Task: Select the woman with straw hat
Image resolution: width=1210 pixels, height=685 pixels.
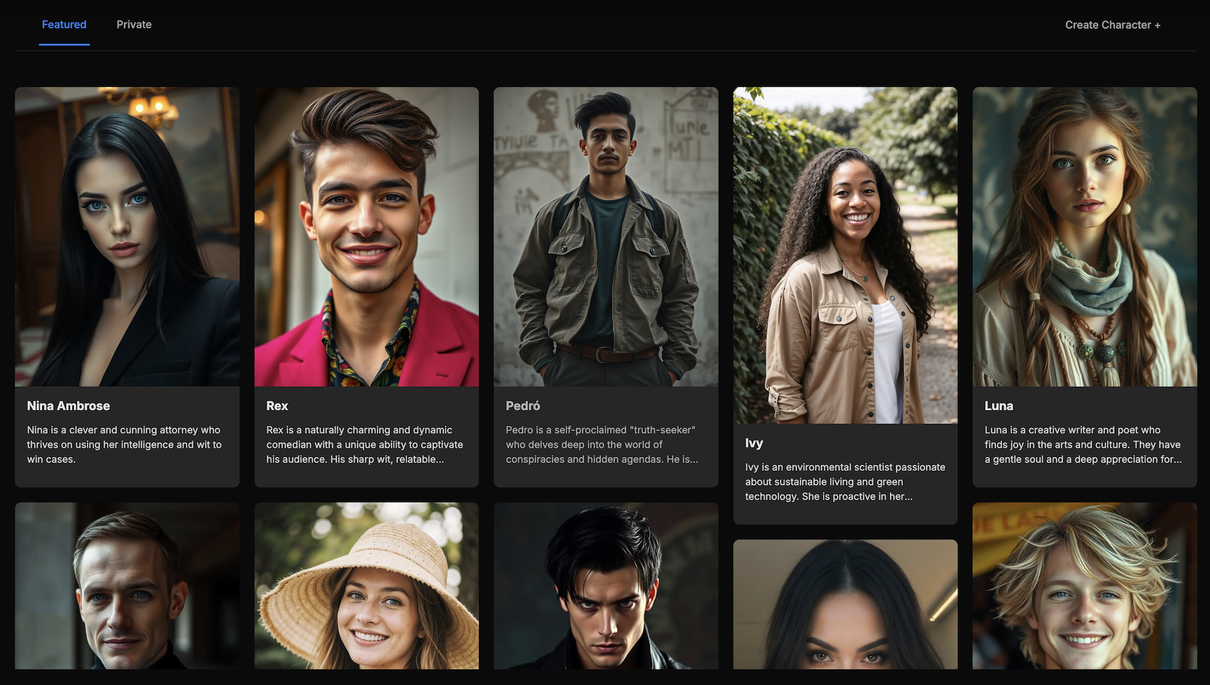Action: 366,586
